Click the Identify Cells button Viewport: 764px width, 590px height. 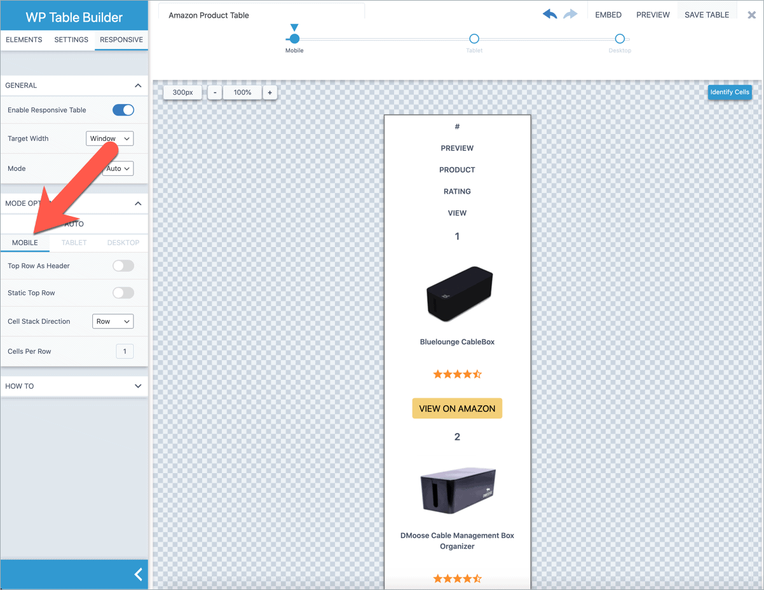[x=730, y=92]
